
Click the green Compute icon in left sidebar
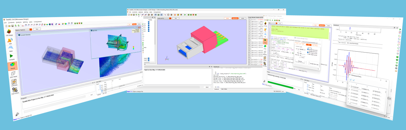[11, 57]
